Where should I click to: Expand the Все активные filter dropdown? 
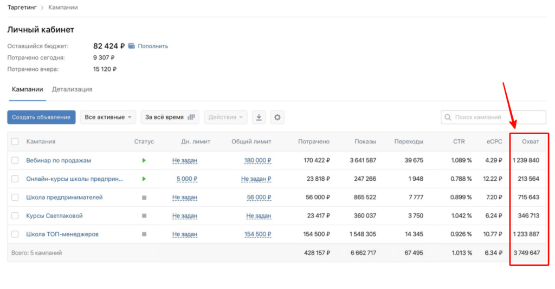click(108, 117)
